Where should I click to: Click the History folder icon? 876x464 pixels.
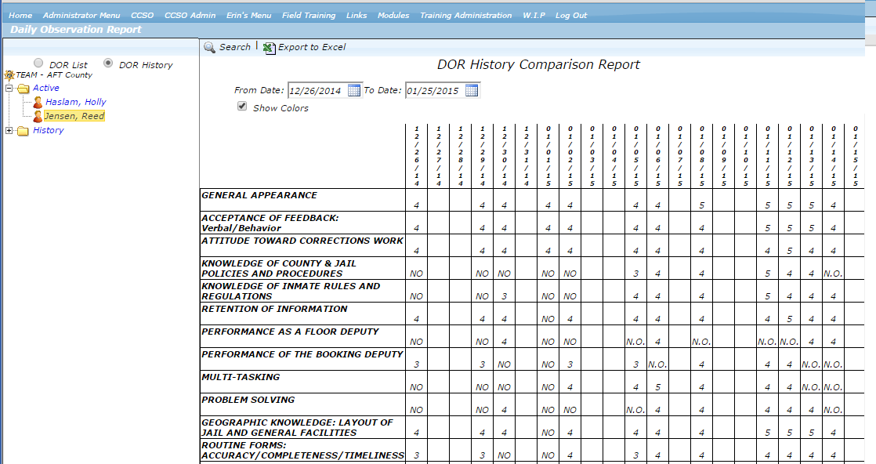(x=23, y=131)
